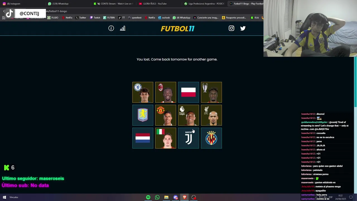The image size is (357, 201).
Task: Open Discord from the taskbar
Action: click(175, 197)
